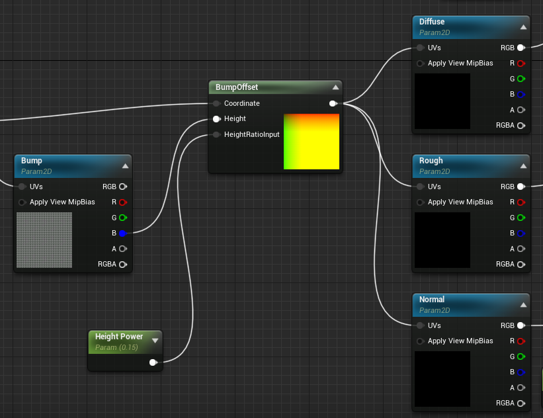Click the Bump node's blue B output pin

(x=123, y=233)
